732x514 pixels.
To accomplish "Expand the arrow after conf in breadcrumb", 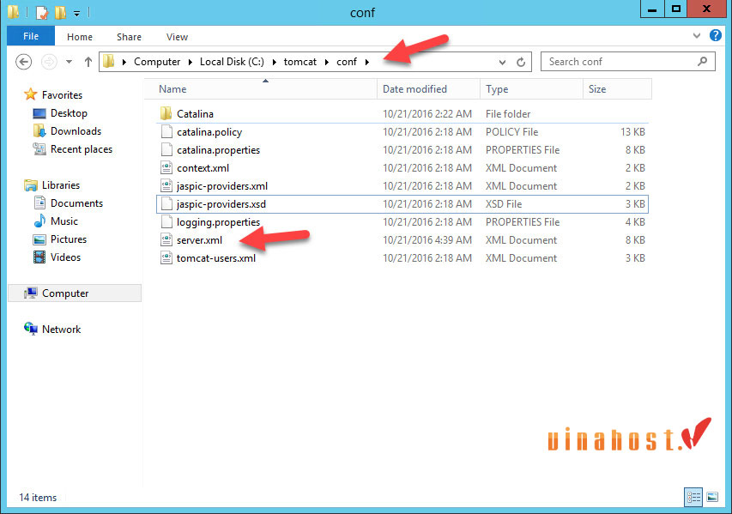I will pyautogui.click(x=367, y=62).
